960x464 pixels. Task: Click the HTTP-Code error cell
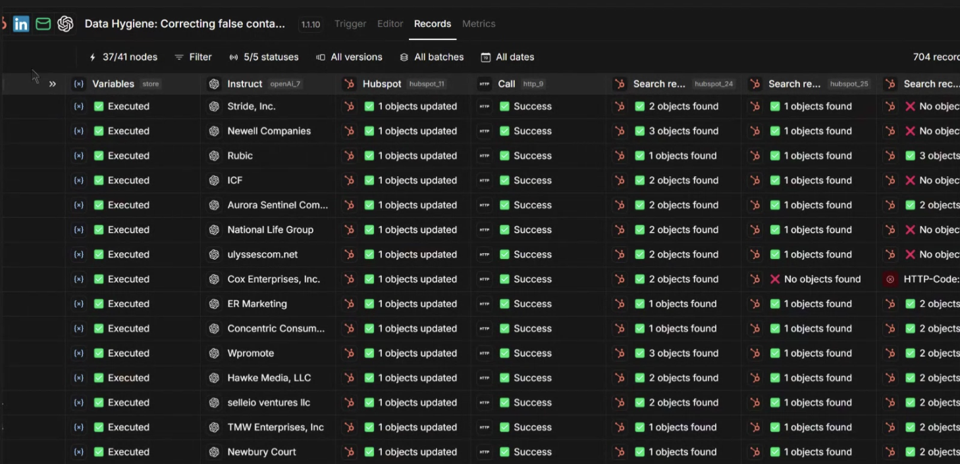[x=919, y=279]
